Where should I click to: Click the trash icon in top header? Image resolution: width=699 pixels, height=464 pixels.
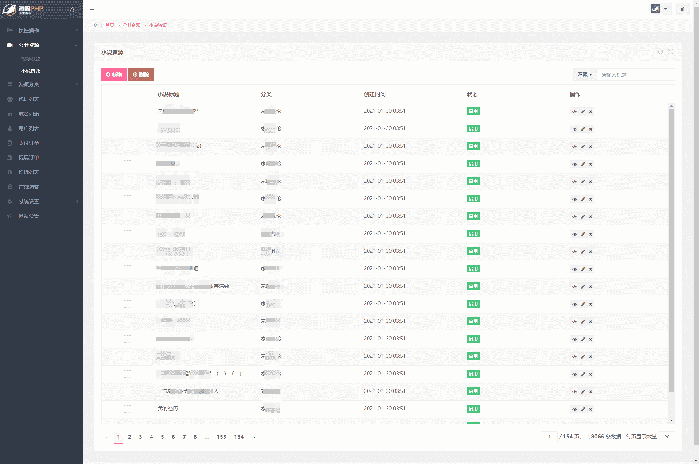point(683,9)
